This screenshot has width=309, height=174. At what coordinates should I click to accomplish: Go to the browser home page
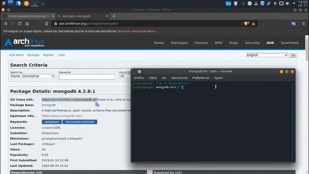pyautogui.click(x=27, y=24)
